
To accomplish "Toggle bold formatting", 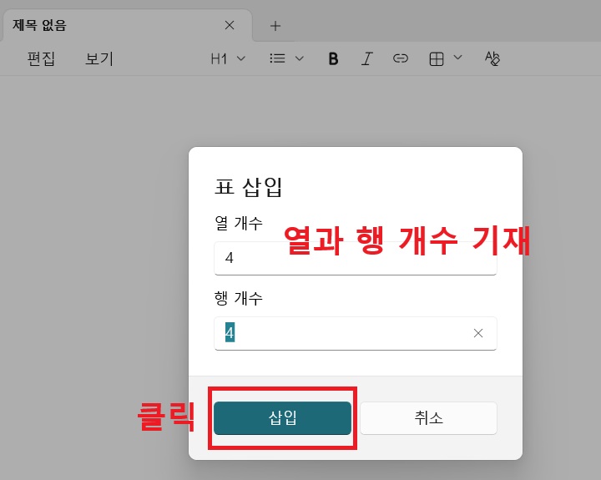I will point(333,58).
